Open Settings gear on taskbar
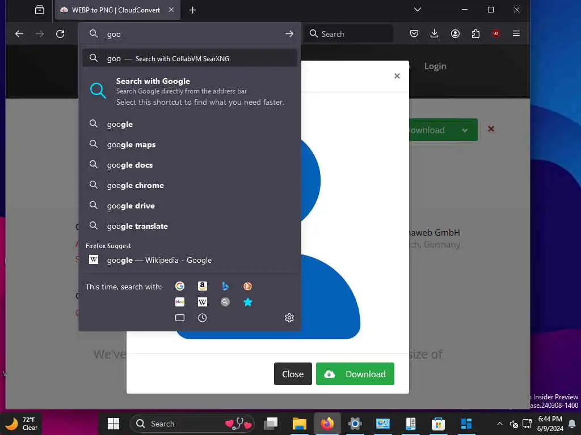The height and width of the screenshot is (435, 581). click(x=355, y=424)
